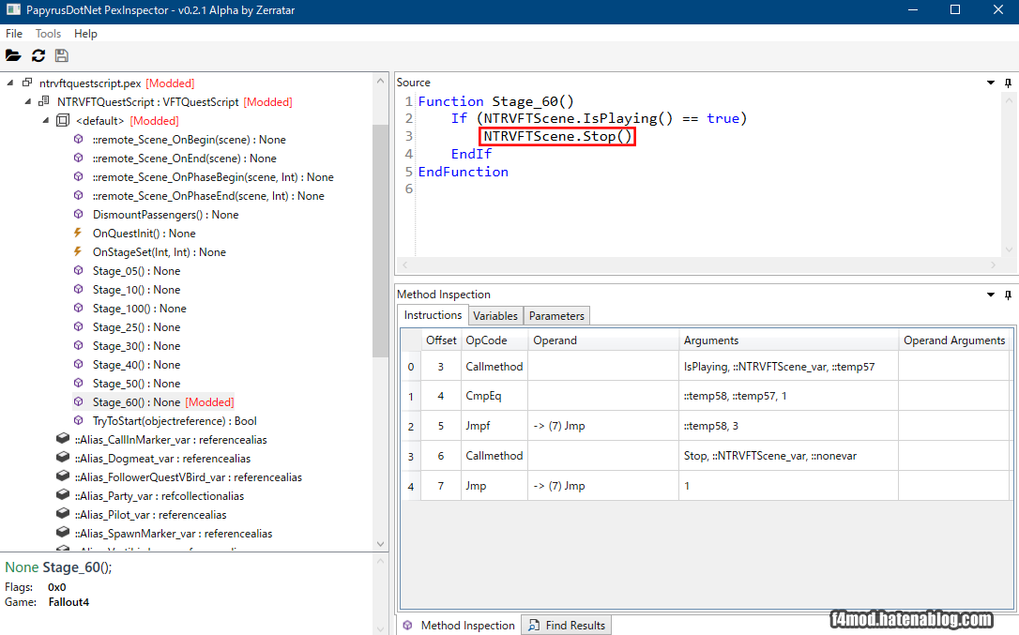Select TryToStart(objectreference) : Bool method
The height and width of the screenshot is (635, 1019).
pos(175,421)
